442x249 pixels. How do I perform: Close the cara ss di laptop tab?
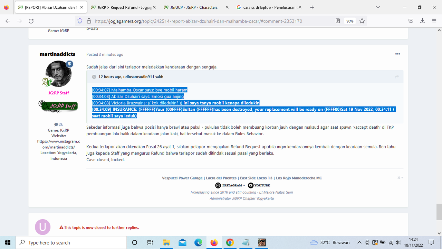pyautogui.click(x=299, y=7)
